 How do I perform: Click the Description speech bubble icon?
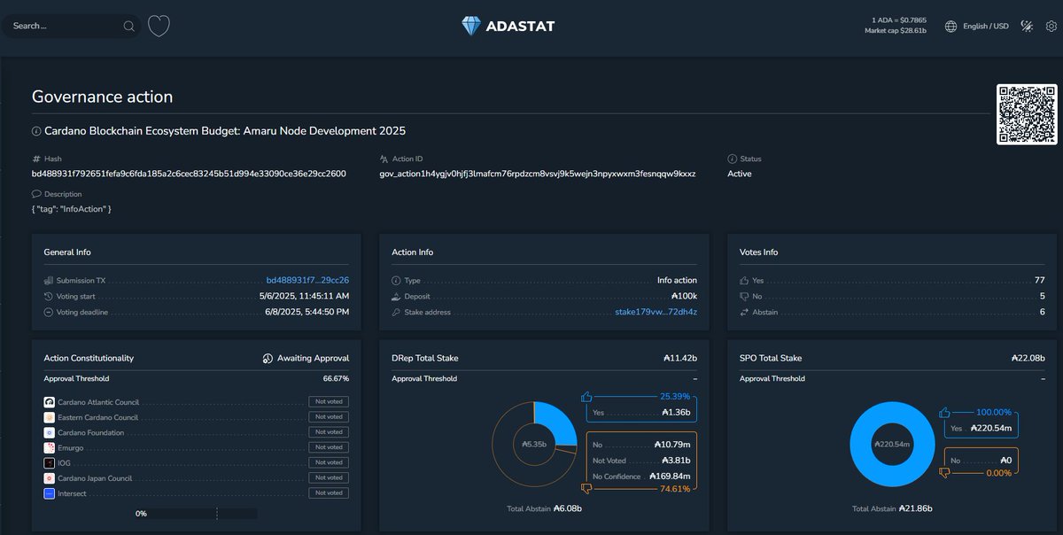point(36,194)
